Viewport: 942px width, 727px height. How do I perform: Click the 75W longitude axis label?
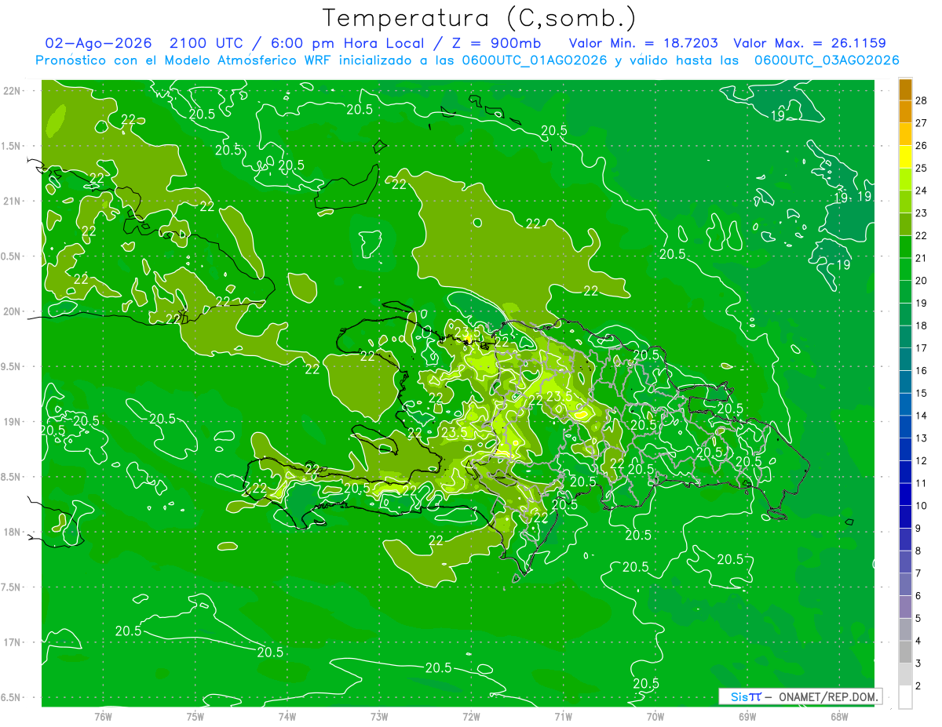pyautogui.click(x=195, y=716)
